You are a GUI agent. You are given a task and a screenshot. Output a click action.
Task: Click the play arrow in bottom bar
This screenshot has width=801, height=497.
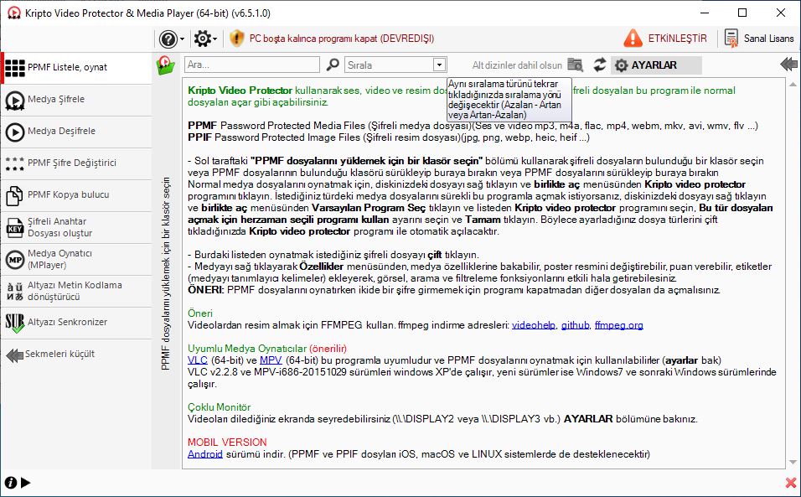pyautogui.click(x=25, y=483)
